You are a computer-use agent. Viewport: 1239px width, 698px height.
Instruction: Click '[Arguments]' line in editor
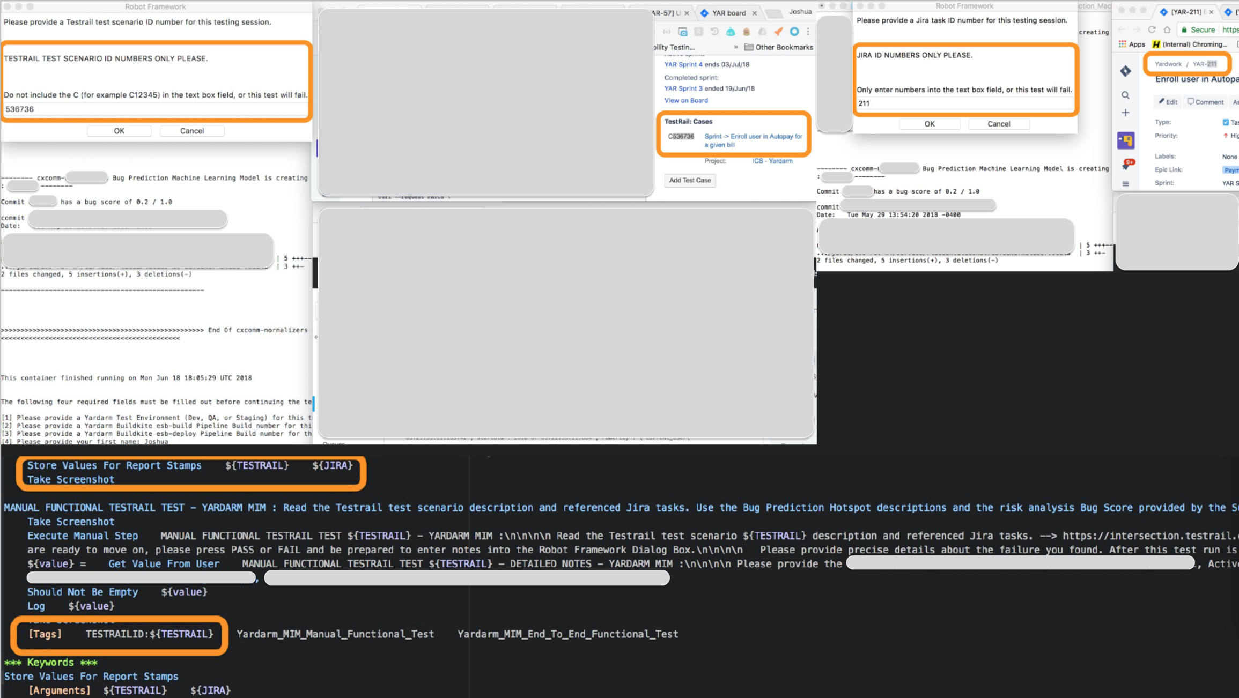point(129,690)
